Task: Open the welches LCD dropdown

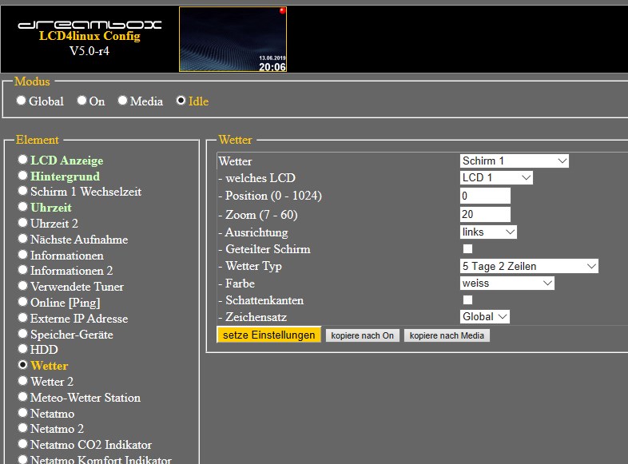Action: [x=496, y=178]
